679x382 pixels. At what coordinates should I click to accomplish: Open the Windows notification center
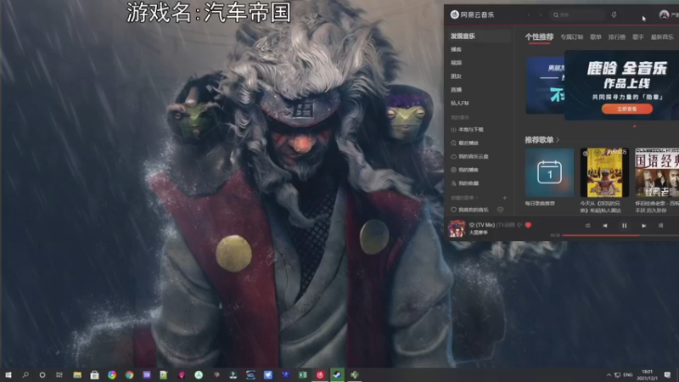pos(667,375)
